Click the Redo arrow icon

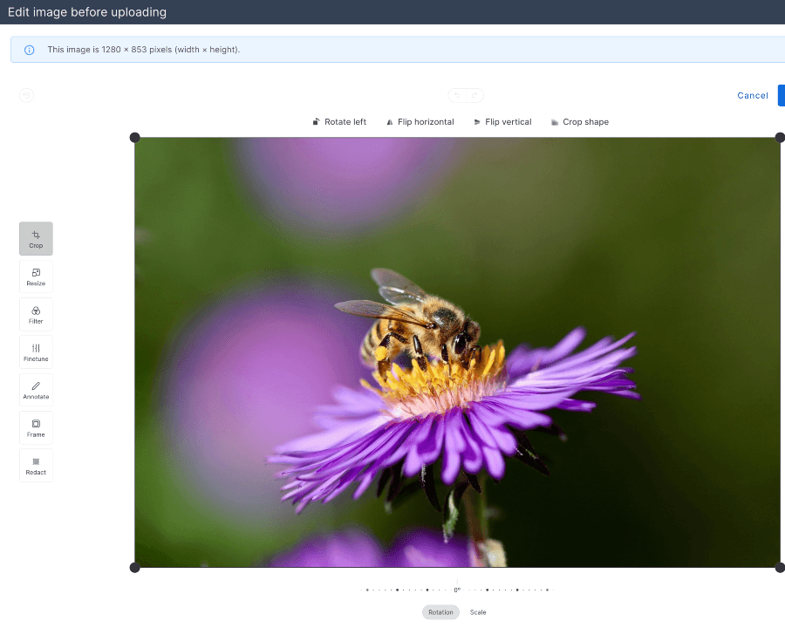(x=474, y=95)
